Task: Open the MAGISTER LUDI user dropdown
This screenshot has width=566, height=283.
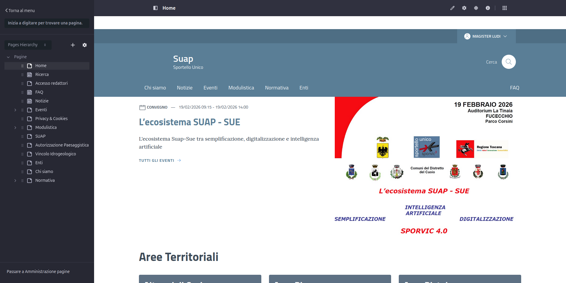Action: pos(486,36)
